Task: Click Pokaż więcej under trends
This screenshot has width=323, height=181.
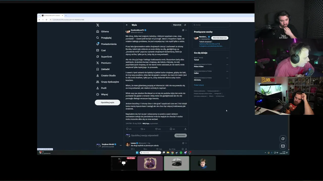Action: [199, 85]
